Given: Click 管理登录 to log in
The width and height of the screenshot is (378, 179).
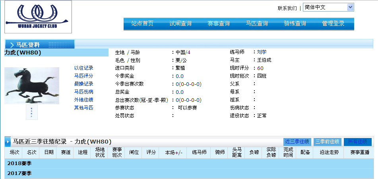Looking at the screenshot, I should pyautogui.click(x=333, y=23).
